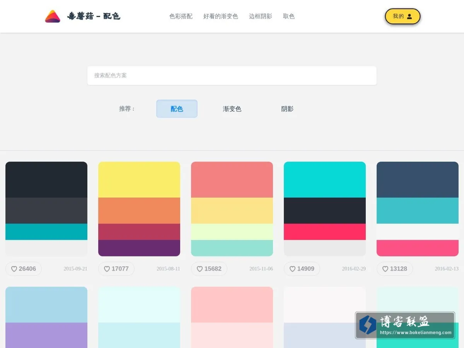Select the 取色 navigation item
The image size is (464, 348).
289,16
